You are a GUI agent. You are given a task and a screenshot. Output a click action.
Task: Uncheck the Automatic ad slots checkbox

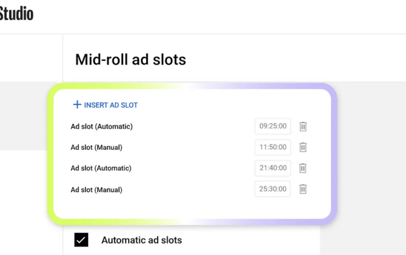81,240
